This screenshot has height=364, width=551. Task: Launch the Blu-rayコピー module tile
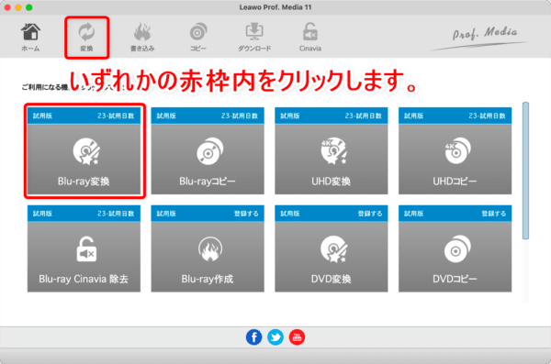208,150
